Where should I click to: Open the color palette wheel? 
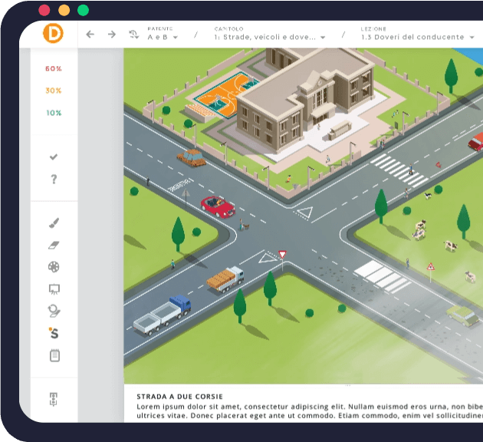54,267
